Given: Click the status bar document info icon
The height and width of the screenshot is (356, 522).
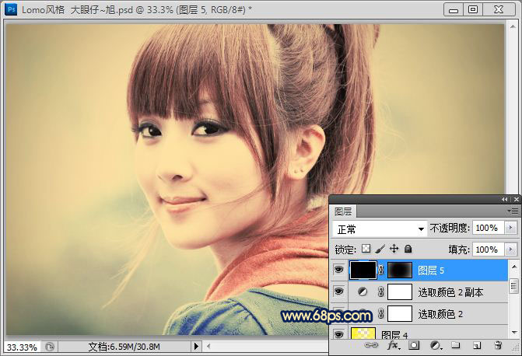Looking at the screenshot, I should click(50, 347).
